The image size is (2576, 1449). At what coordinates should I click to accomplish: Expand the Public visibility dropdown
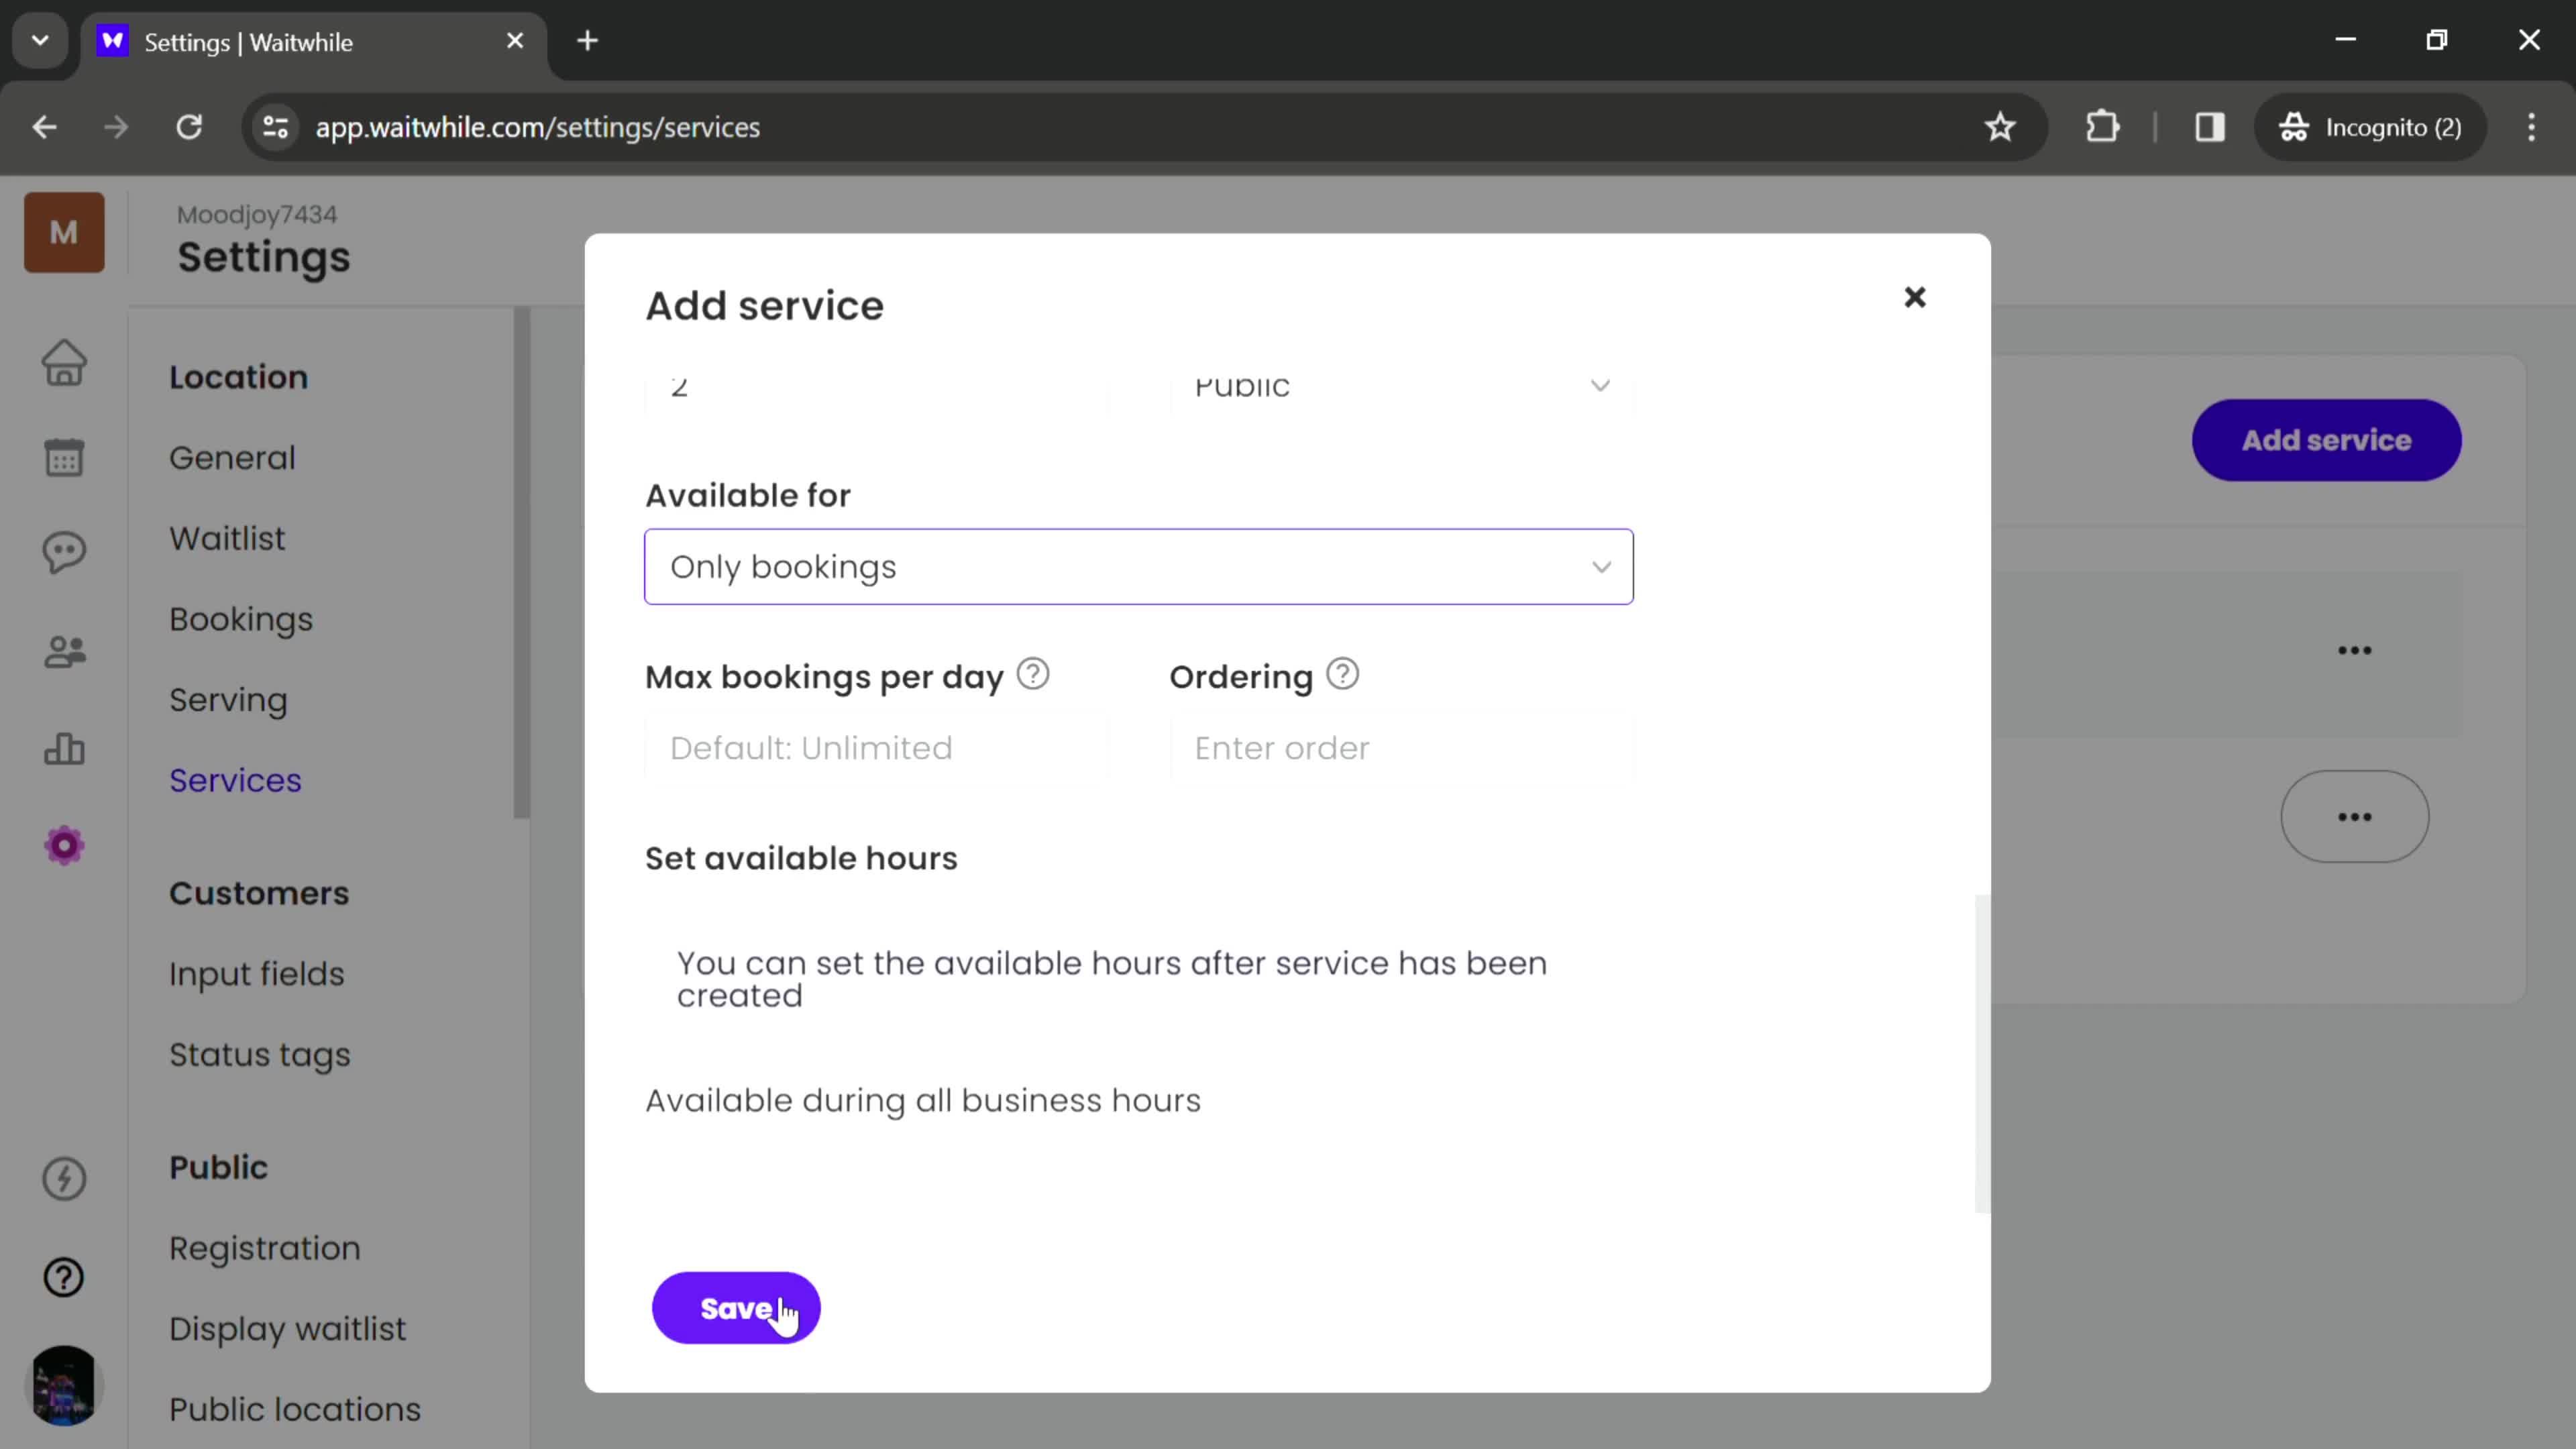click(1401, 386)
